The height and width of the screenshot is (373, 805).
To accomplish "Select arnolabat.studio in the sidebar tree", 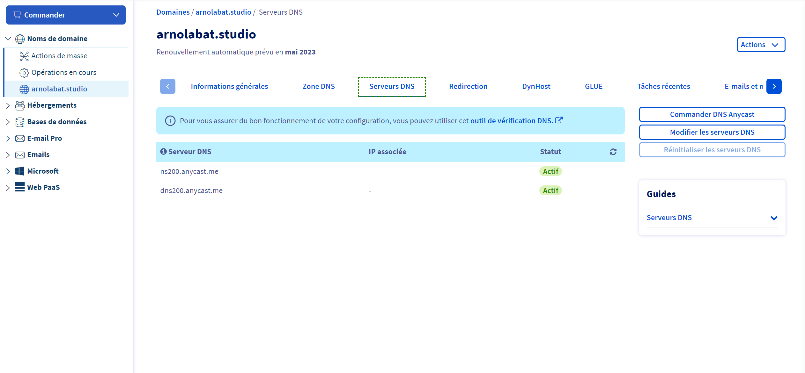I will 59,89.
